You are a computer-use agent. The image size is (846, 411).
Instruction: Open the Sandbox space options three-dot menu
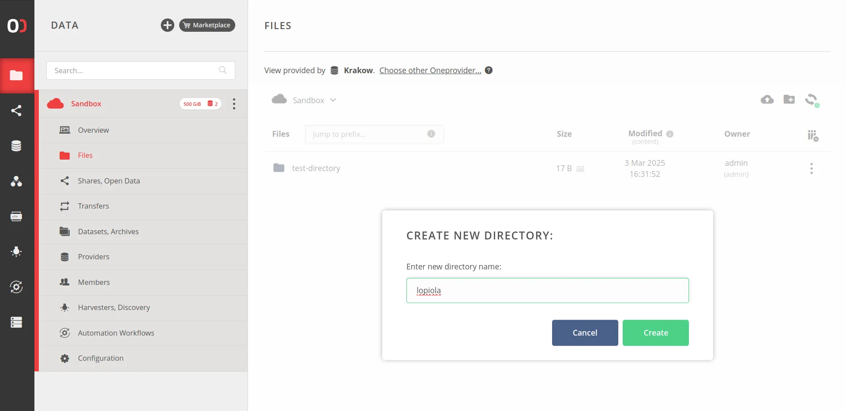(234, 104)
